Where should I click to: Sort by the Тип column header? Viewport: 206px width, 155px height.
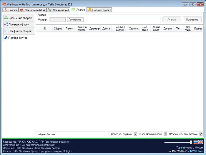[178, 28]
